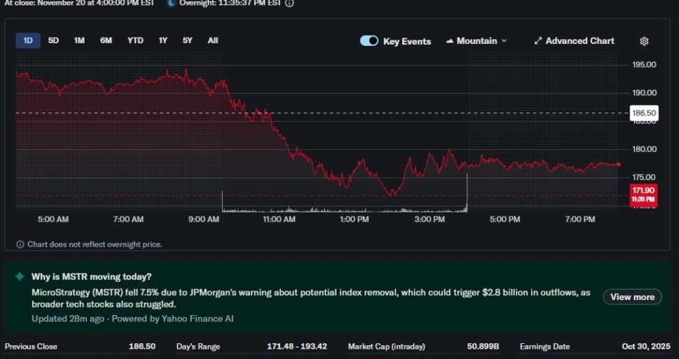Show the 6M chart range
This screenshot has height=359, width=679.
pos(106,40)
